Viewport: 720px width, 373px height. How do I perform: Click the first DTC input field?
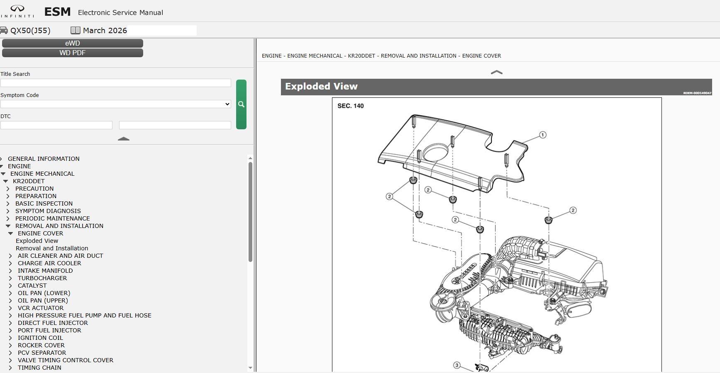[56, 125]
